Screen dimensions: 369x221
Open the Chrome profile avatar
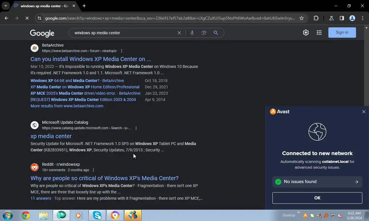[352, 18]
